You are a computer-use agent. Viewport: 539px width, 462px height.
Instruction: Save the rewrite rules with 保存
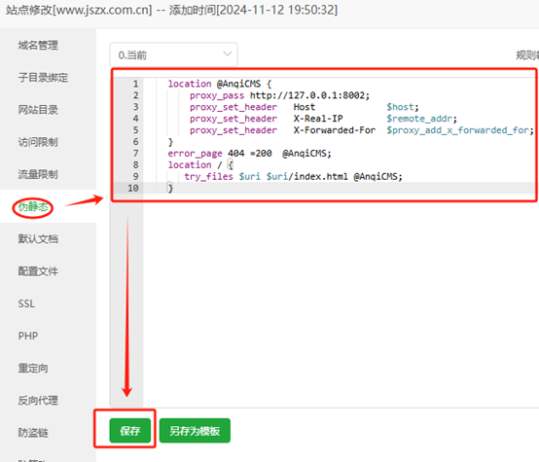130,430
